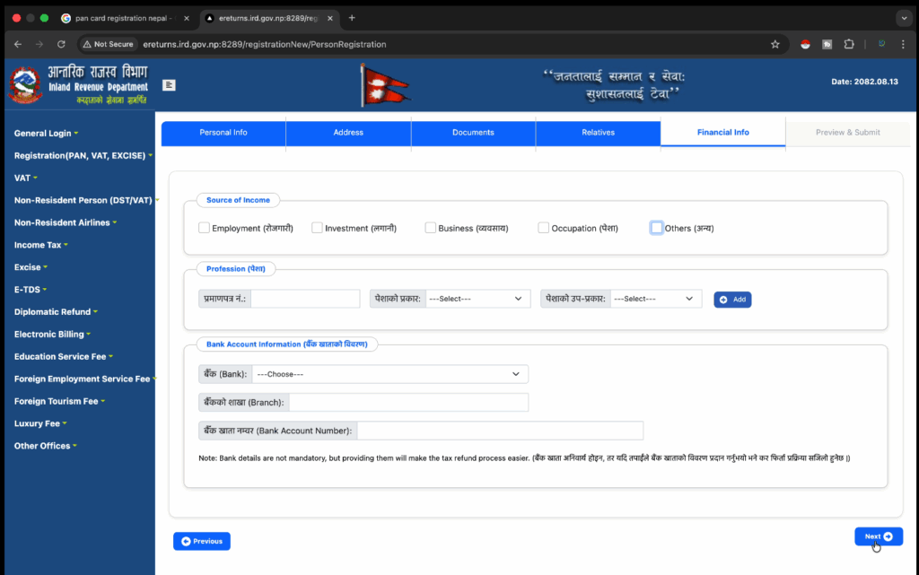Click the browser back arrow

click(x=18, y=44)
